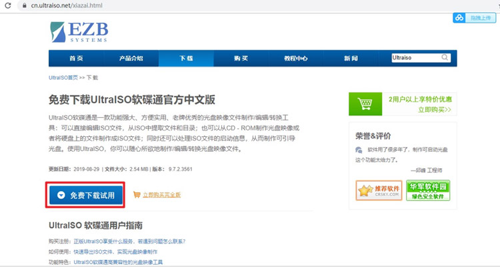Open the 新闻 navigation tab
The image size is (500, 268).
point(351,58)
